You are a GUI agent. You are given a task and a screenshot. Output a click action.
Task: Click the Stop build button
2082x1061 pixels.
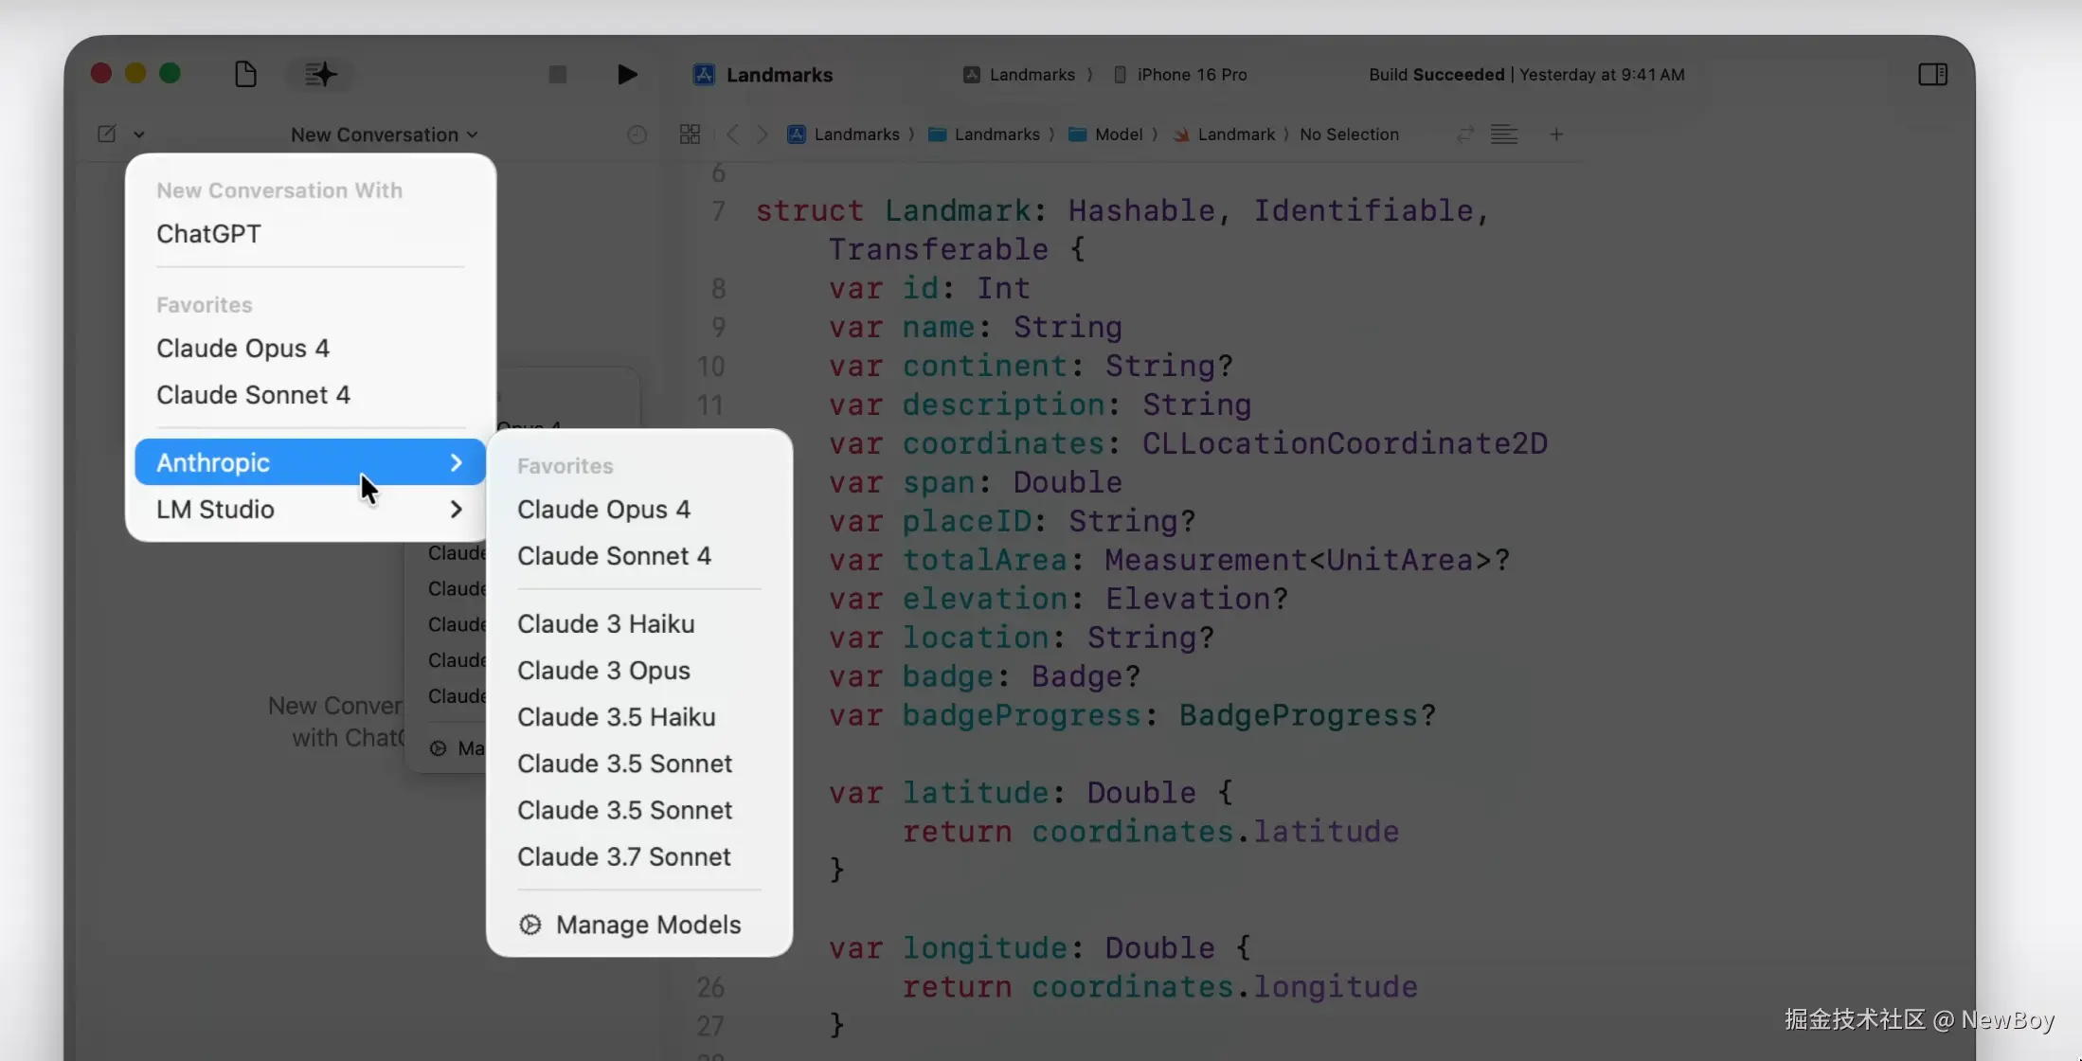coord(557,74)
